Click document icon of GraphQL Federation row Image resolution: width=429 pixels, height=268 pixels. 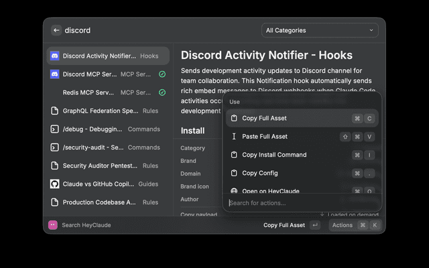coord(55,111)
